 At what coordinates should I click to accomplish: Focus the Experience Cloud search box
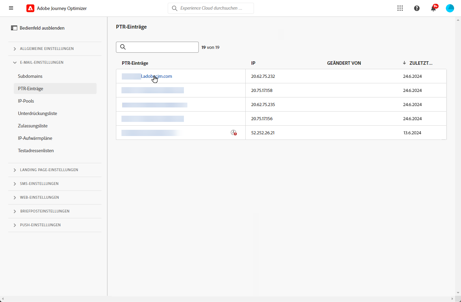(215, 8)
